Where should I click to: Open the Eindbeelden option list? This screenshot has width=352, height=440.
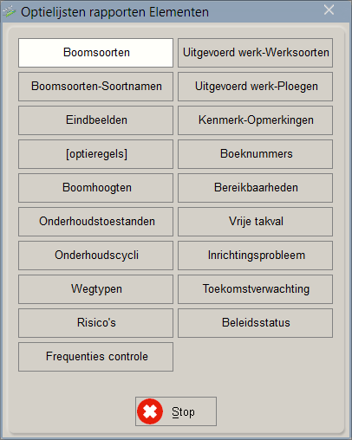[x=95, y=120]
